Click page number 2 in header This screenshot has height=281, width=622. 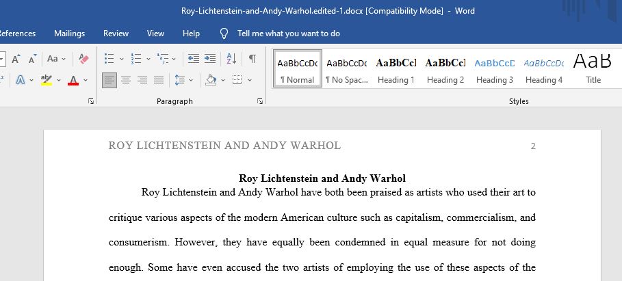pos(533,146)
